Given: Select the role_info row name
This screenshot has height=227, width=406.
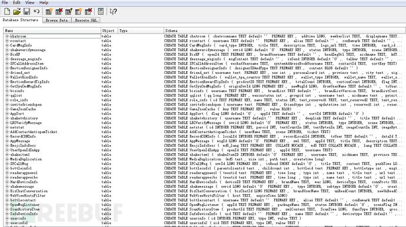Looking at the screenshot, I should click(x=19, y=100).
